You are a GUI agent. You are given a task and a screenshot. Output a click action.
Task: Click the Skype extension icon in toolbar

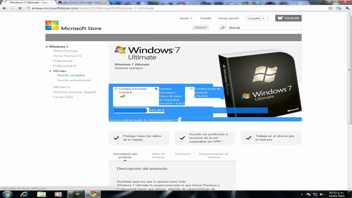coord(339,8)
